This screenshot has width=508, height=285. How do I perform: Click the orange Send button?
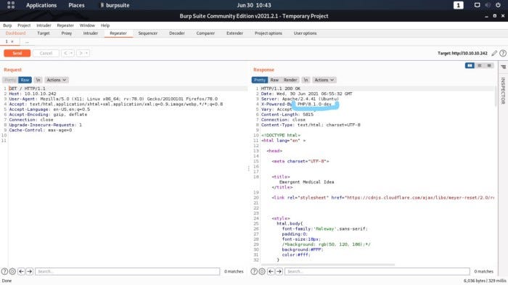[x=17, y=53]
